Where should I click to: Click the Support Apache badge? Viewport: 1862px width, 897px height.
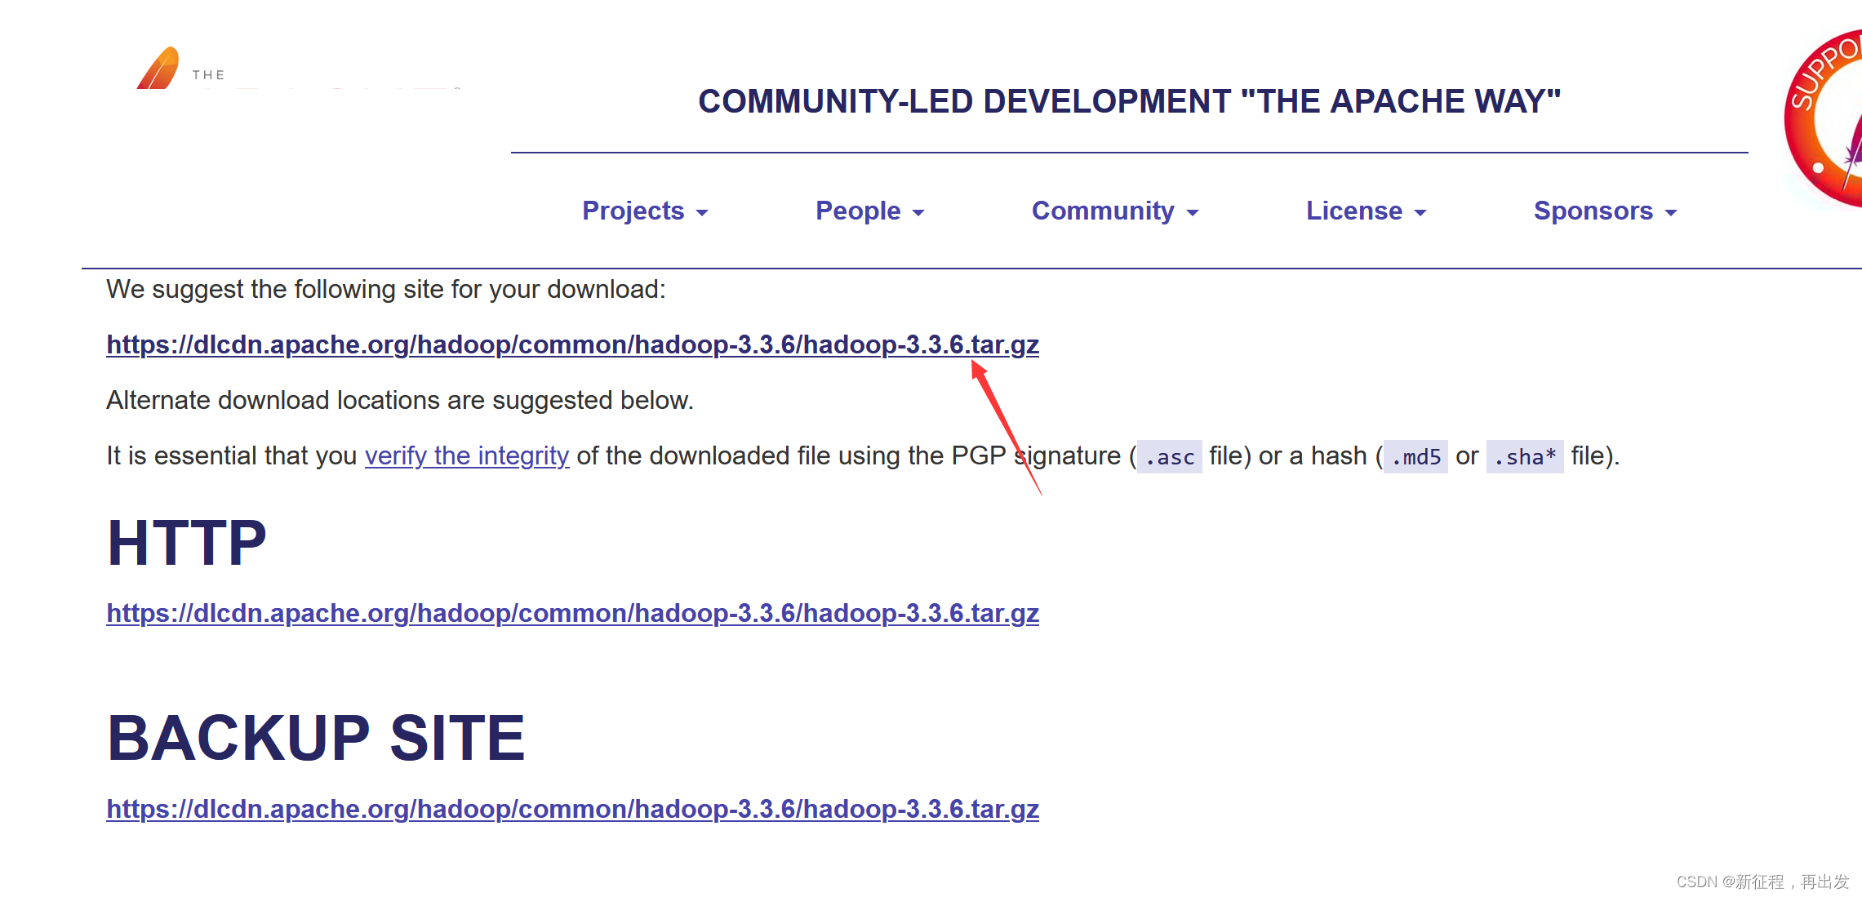pos(1822,118)
